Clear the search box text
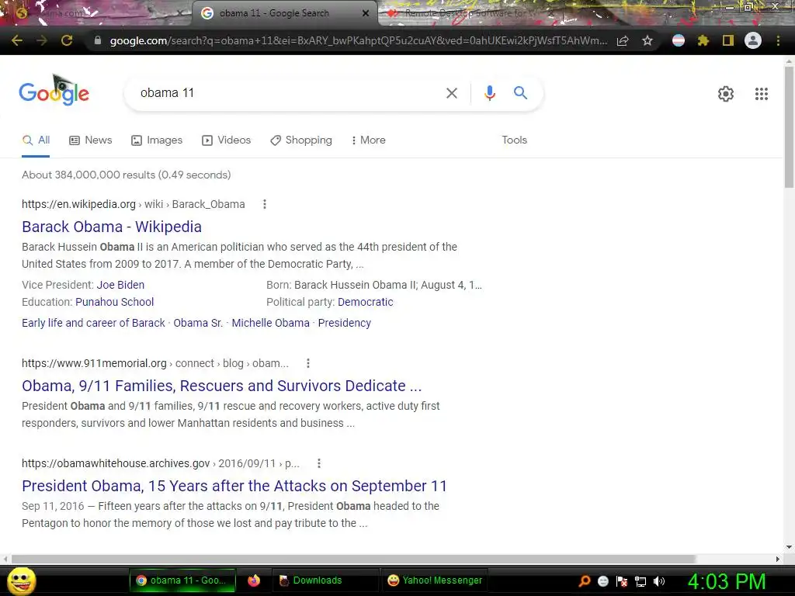The width and height of the screenshot is (795, 596). click(452, 93)
